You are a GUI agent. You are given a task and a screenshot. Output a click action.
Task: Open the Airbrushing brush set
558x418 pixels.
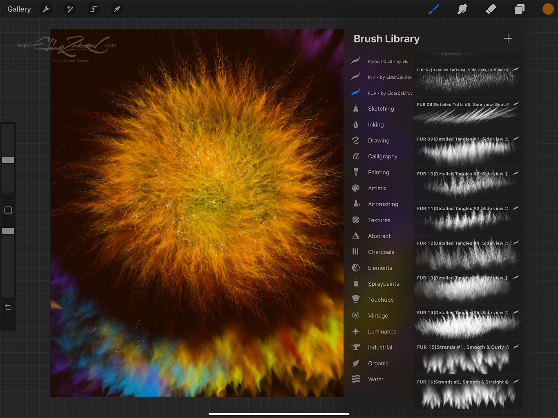pyautogui.click(x=383, y=204)
